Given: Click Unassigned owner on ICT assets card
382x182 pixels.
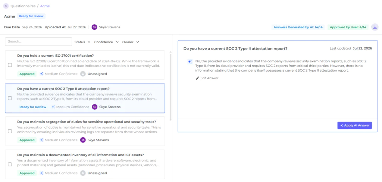Looking at the screenshot, I should (97, 173).
